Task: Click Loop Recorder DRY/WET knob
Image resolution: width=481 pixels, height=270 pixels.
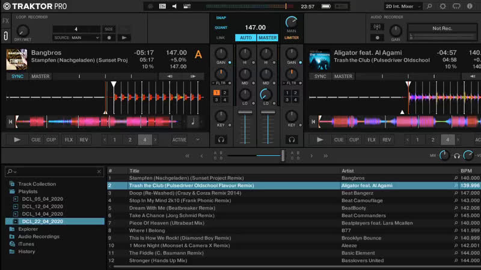Action: pyautogui.click(x=22, y=31)
